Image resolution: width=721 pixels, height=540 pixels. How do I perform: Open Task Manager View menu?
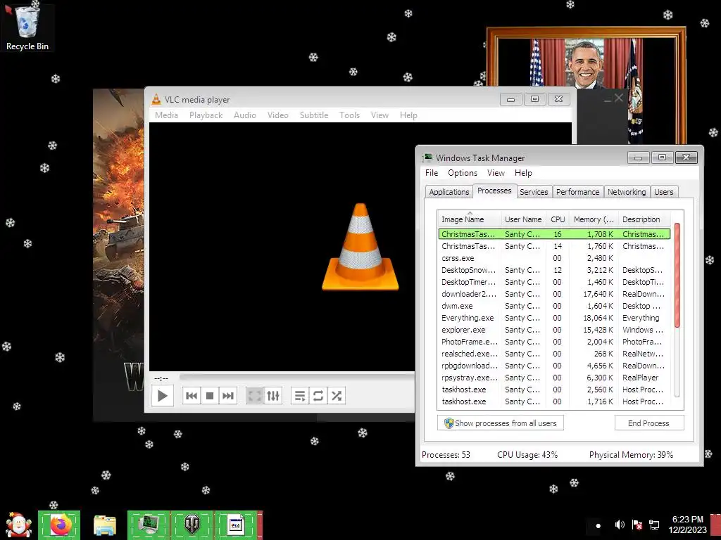tap(496, 173)
